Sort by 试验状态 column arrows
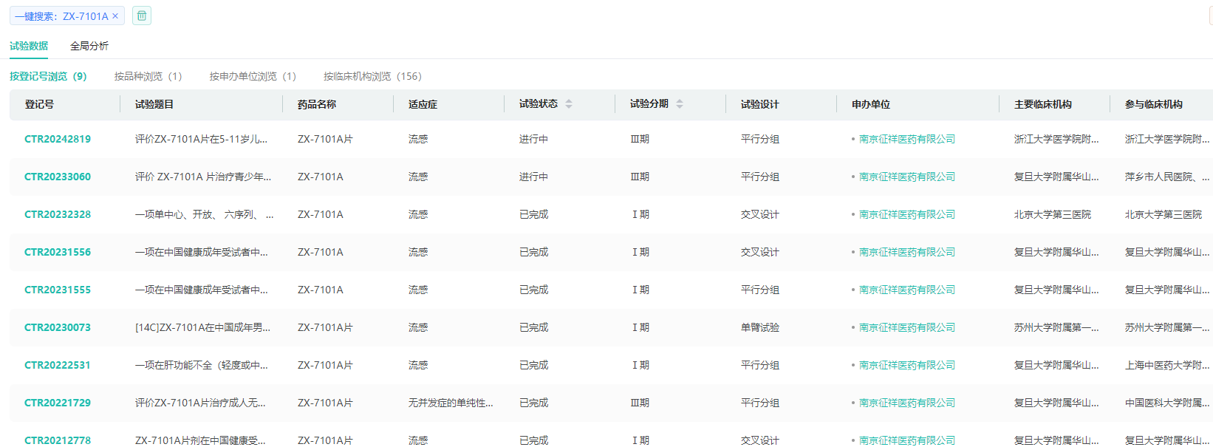 tap(569, 104)
